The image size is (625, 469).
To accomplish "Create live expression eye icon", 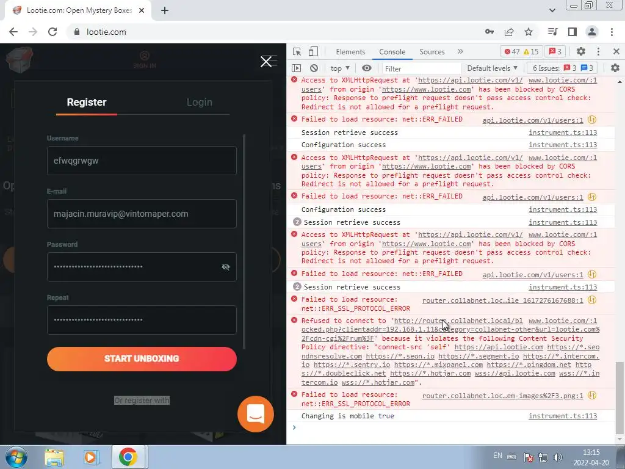I will [367, 68].
